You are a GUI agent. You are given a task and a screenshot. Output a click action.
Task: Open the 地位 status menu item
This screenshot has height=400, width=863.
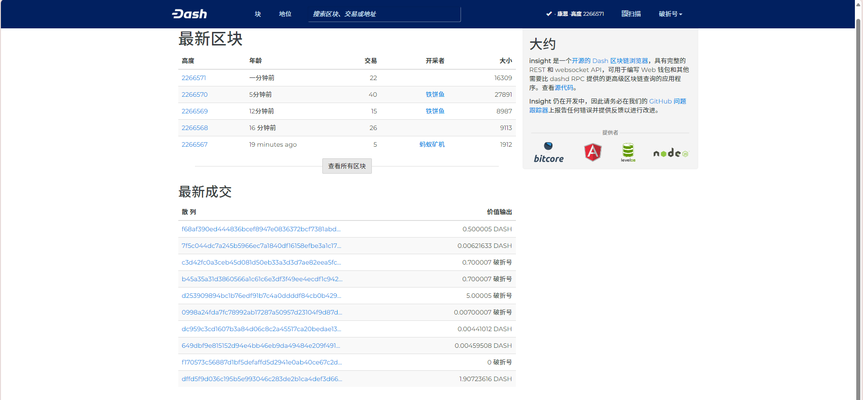(285, 14)
